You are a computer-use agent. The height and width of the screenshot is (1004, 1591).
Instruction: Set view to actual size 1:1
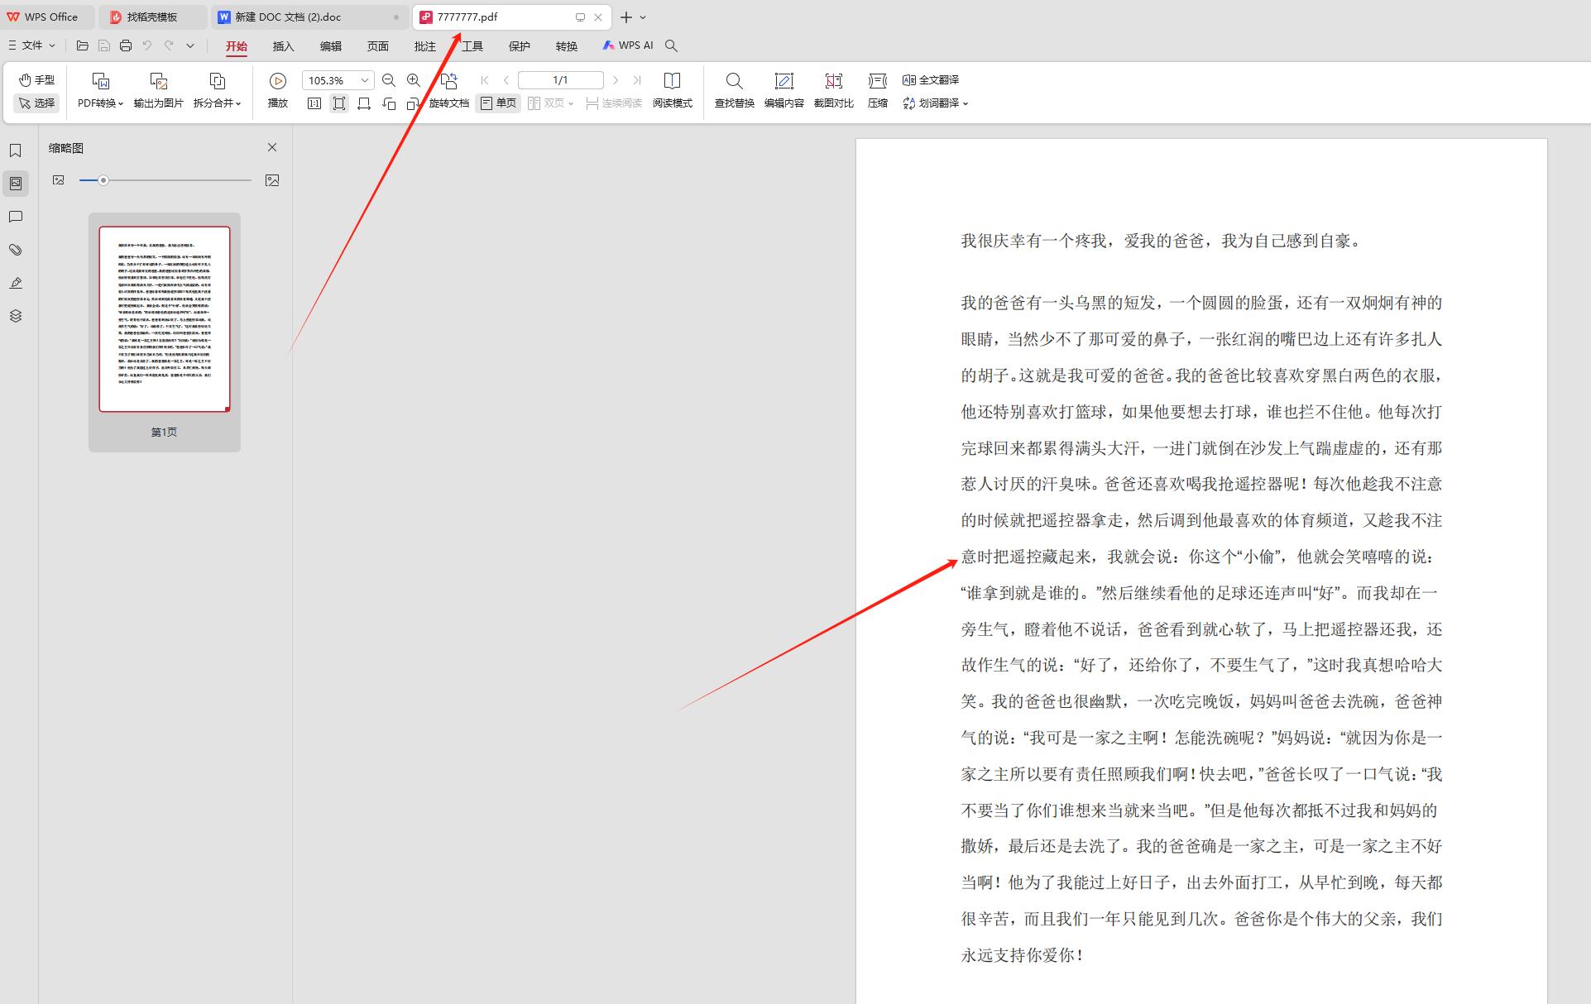[x=314, y=103]
